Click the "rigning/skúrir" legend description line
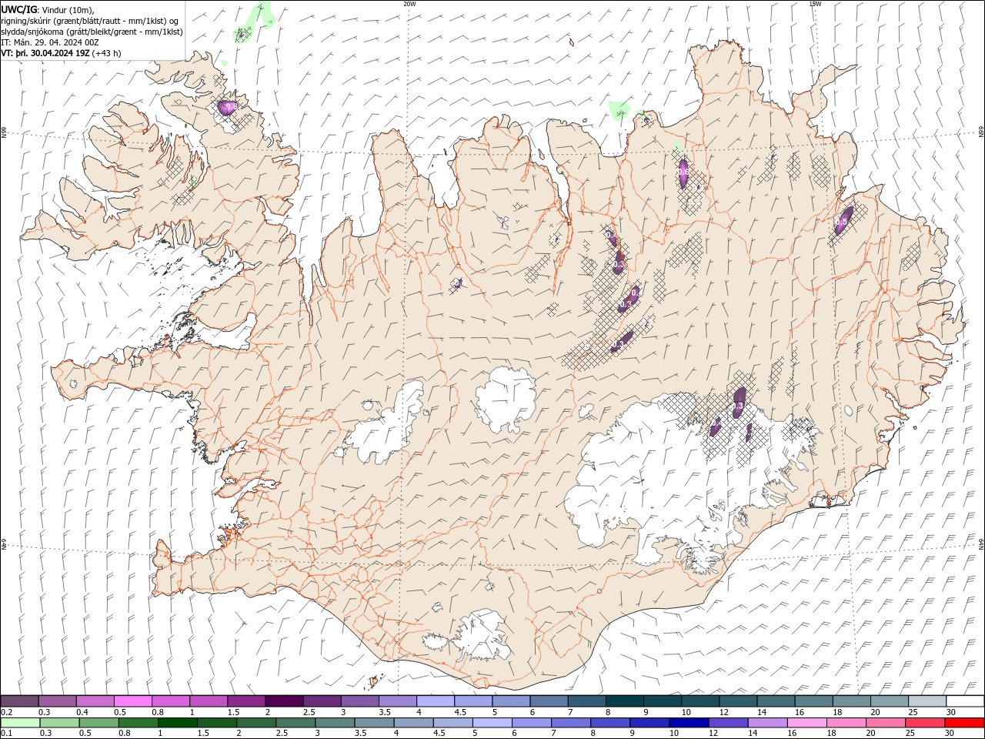985x739 pixels. click(91, 21)
